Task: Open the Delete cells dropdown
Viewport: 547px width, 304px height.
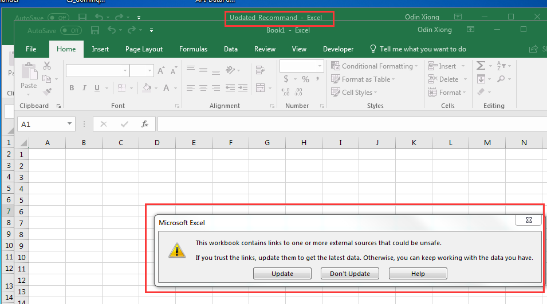Action: (x=465, y=79)
